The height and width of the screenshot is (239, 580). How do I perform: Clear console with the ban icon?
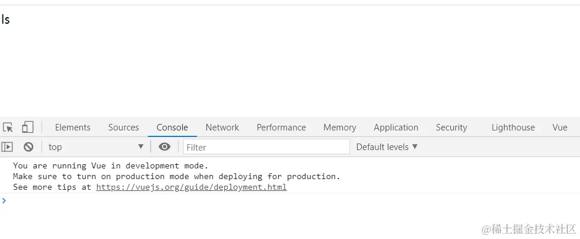tap(28, 147)
